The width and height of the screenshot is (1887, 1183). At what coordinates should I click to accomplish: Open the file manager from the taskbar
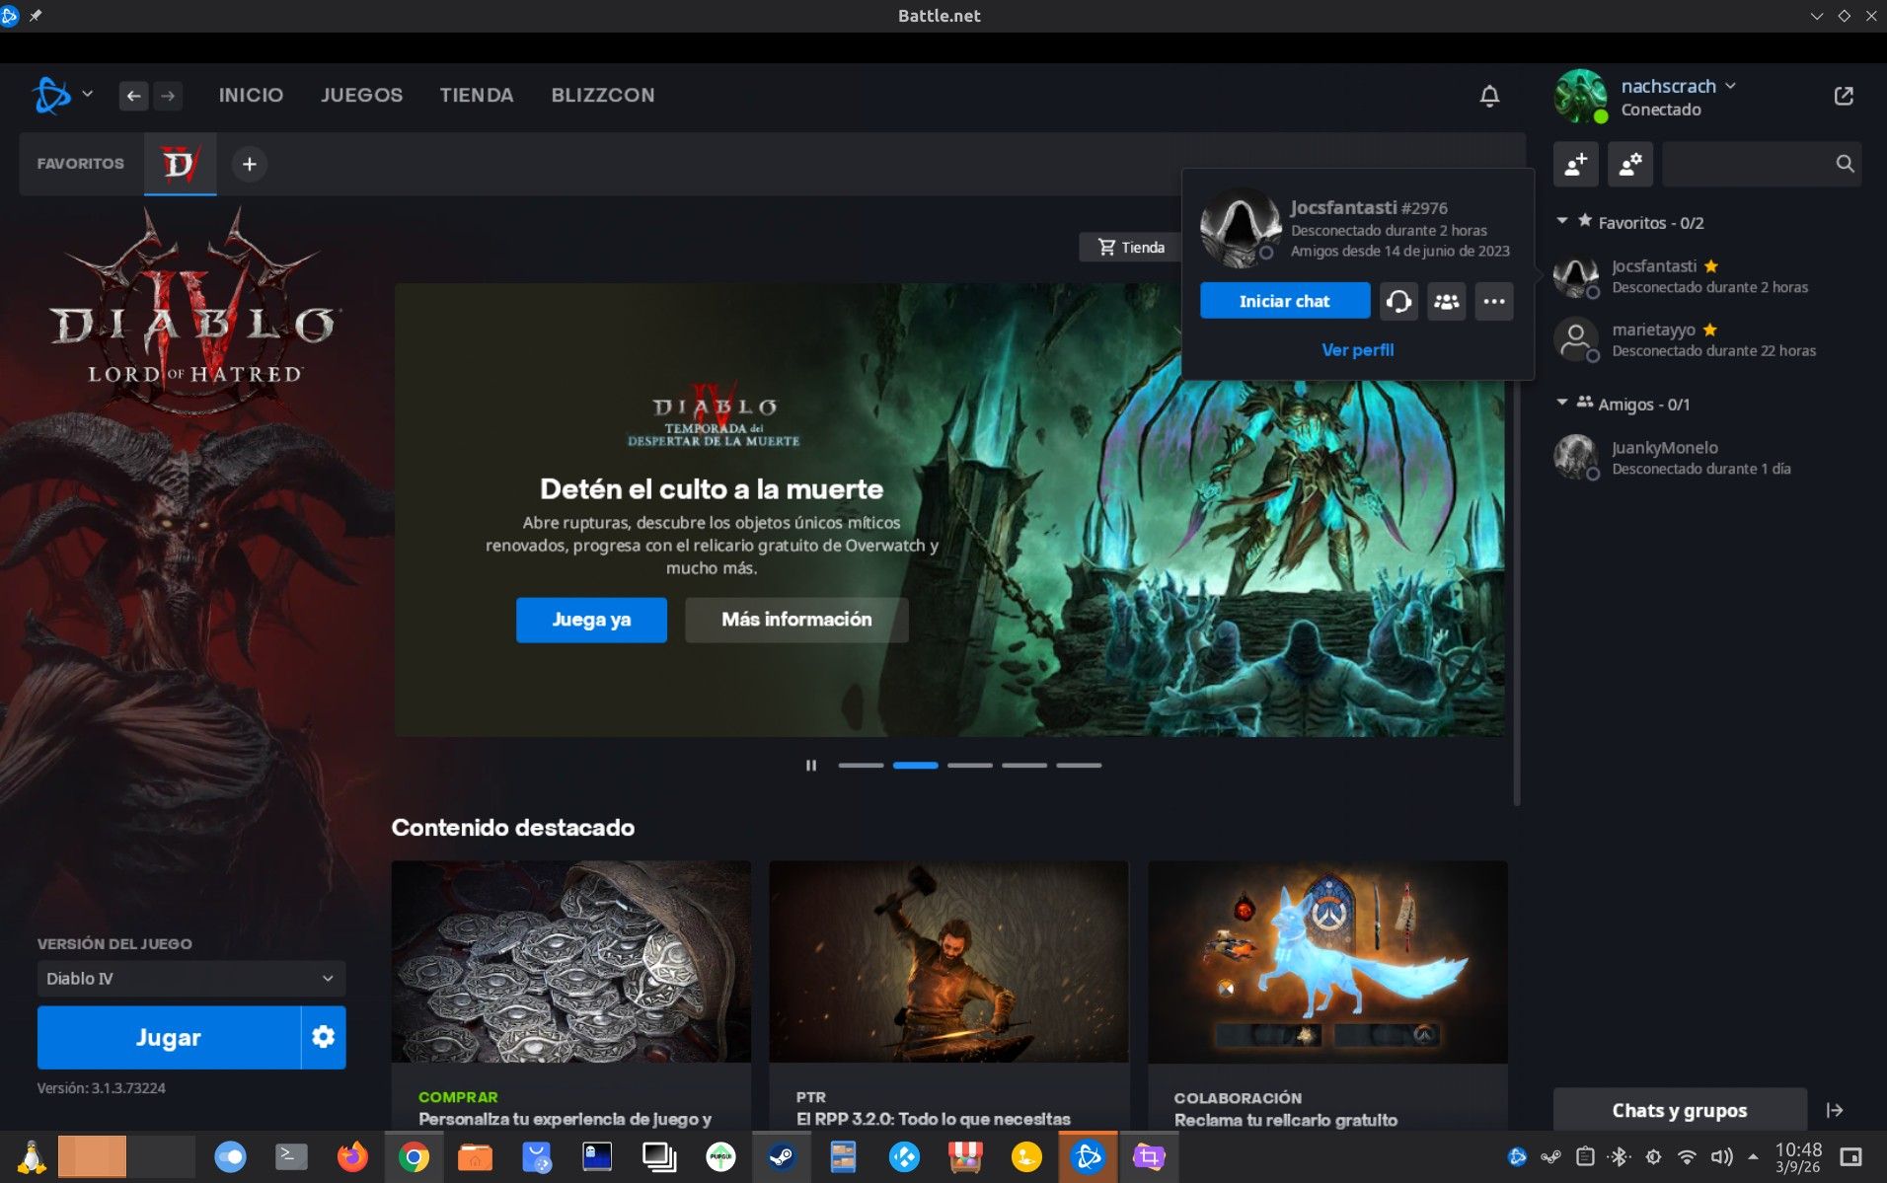pos(475,1156)
